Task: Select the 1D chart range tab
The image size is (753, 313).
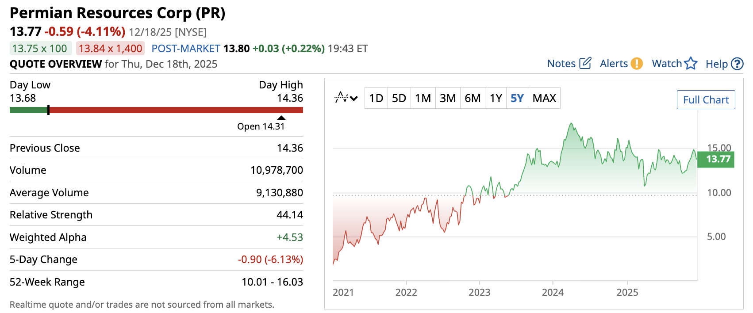Action: click(x=376, y=98)
